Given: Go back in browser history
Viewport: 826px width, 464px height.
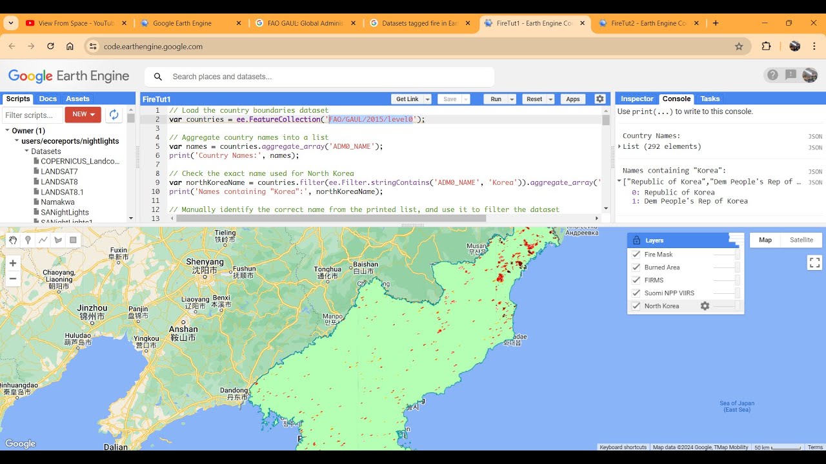Looking at the screenshot, I should [x=12, y=46].
